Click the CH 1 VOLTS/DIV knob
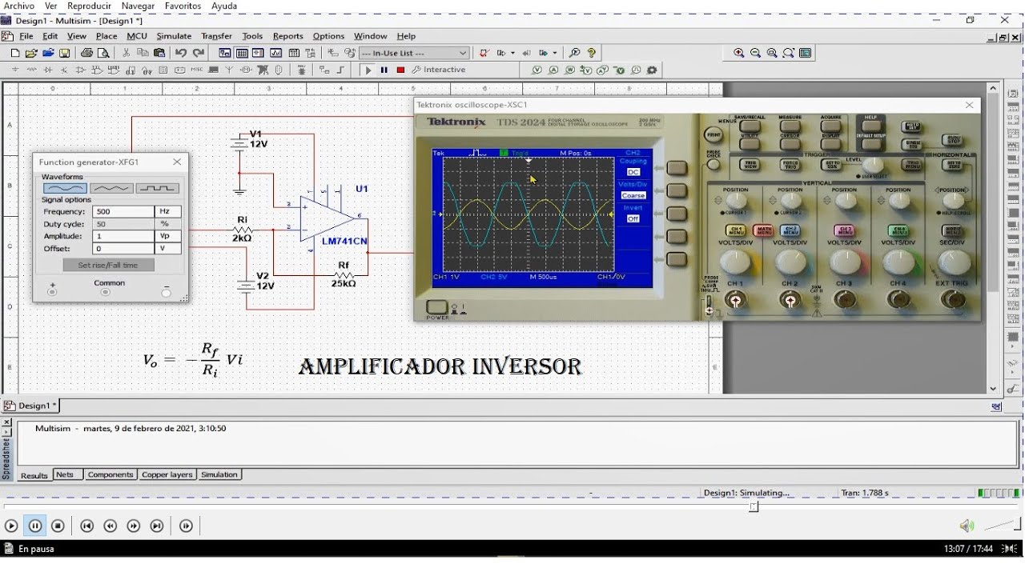Viewport: 1025px width, 576px height. click(735, 262)
